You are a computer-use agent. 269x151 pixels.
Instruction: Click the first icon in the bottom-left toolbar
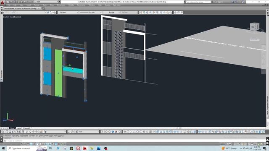coord(3,132)
